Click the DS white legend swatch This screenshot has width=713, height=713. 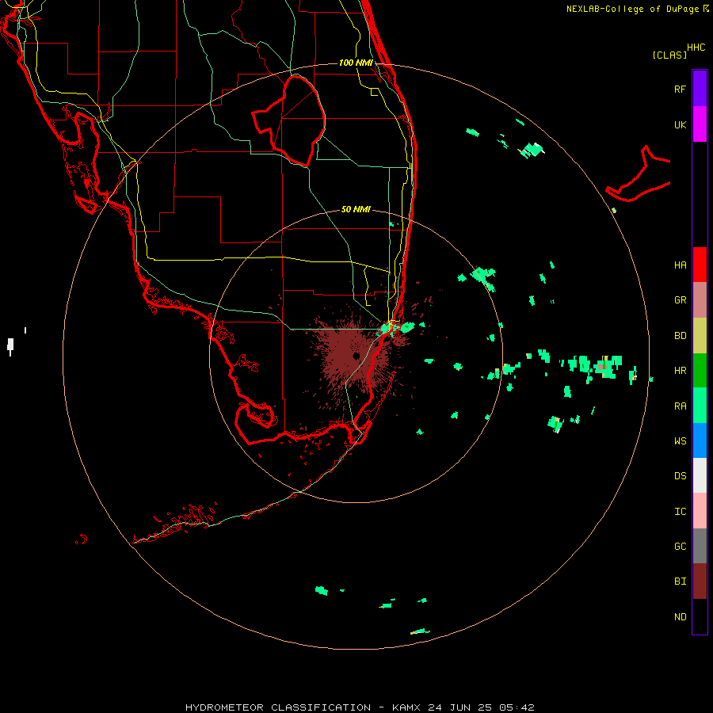coord(700,475)
